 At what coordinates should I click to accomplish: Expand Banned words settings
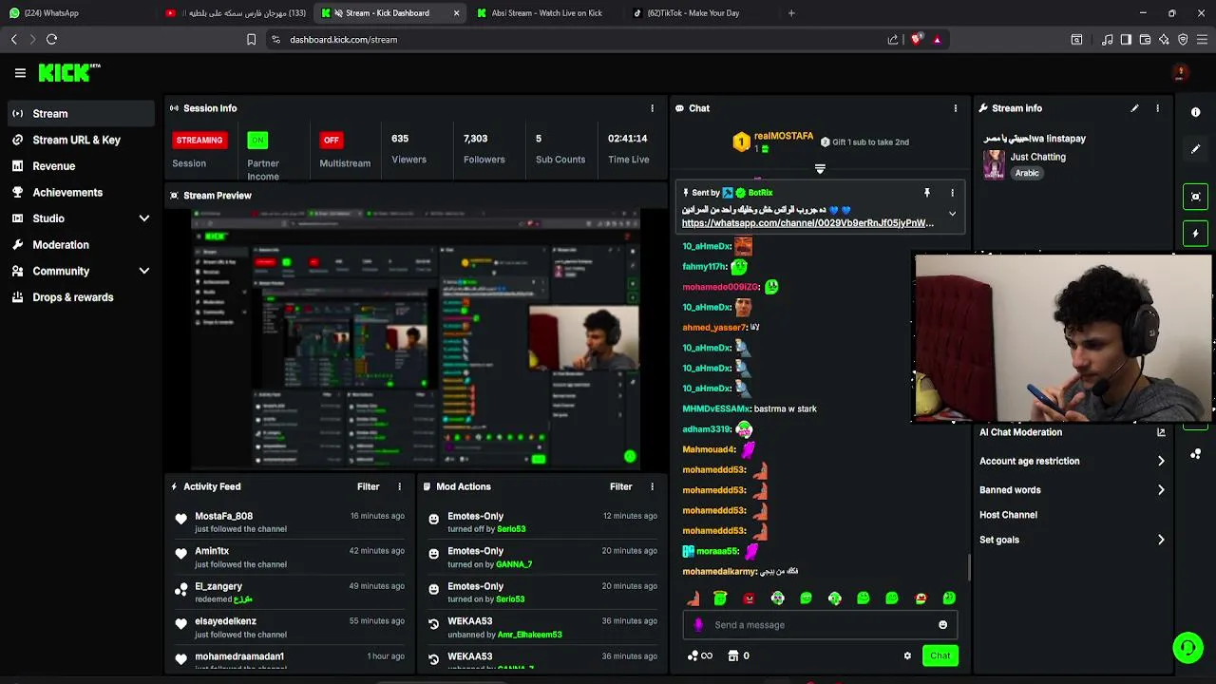[1072, 490]
